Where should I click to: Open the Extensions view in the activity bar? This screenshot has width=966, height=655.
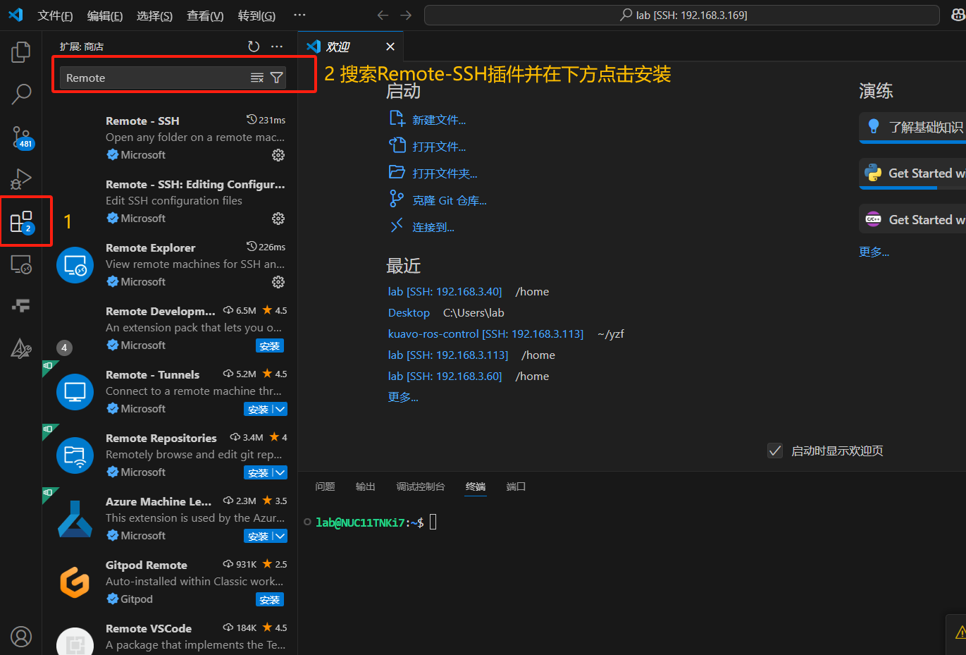coord(21,221)
